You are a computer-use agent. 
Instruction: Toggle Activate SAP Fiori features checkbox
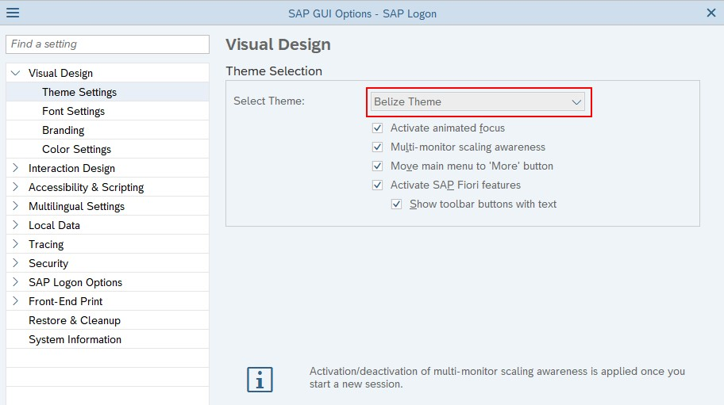click(377, 185)
